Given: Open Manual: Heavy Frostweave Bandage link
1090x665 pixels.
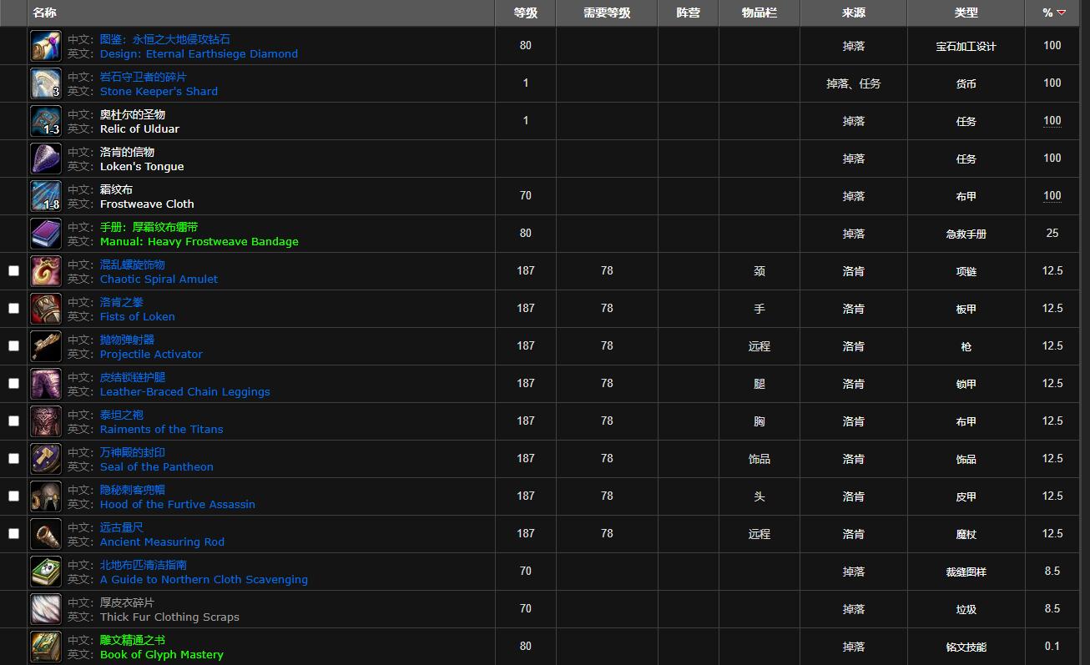Looking at the screenshot, I should (199, 241).
